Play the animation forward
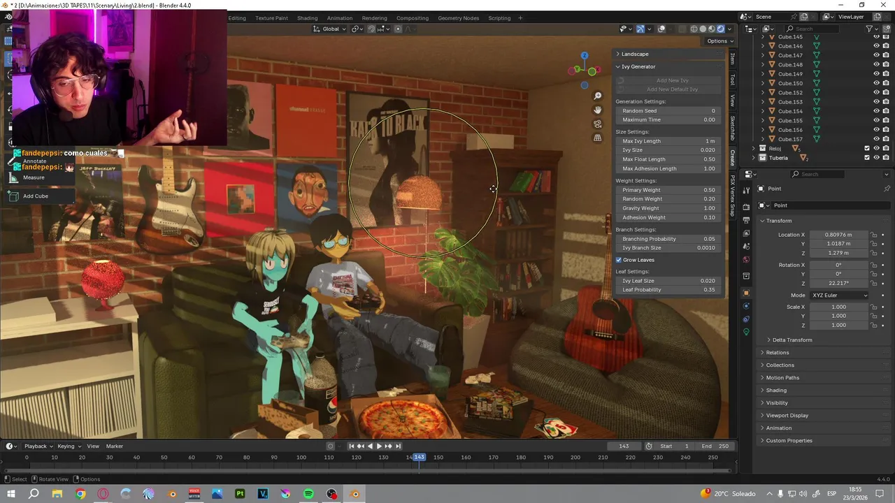Image resolution: width=895 pixels, height=503 pixels. (379, 446)
